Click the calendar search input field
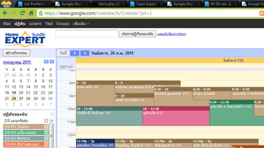This screenshot has height=148, width=264. pyautogui.click(x=87, y=34)
